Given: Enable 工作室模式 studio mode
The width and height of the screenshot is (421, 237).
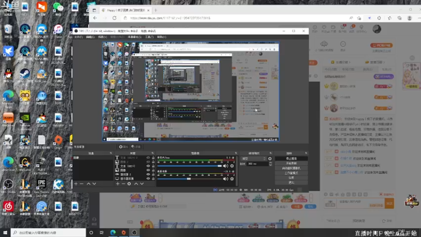Looking at the screenshot, I should [292, 173].
